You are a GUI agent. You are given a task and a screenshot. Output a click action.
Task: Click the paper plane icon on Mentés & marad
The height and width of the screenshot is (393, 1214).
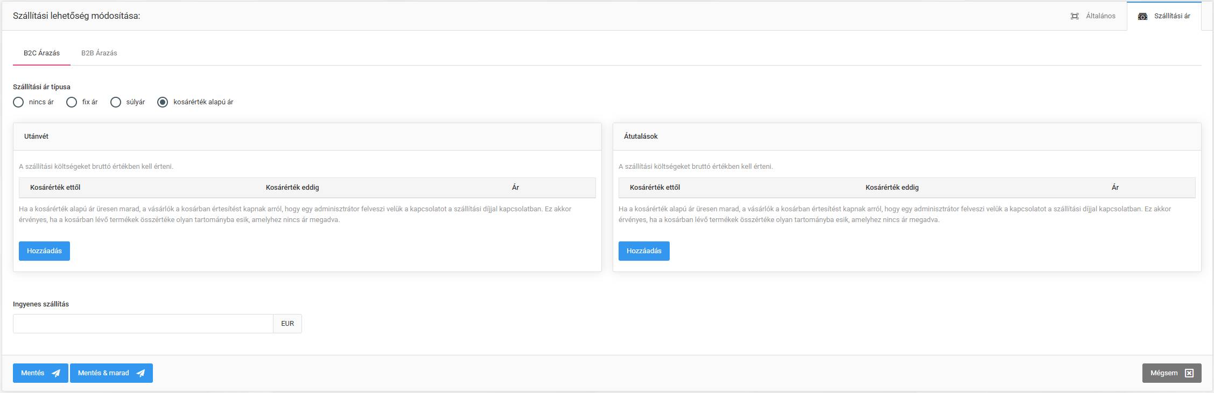pyautogui.click(x=141, y=373)
